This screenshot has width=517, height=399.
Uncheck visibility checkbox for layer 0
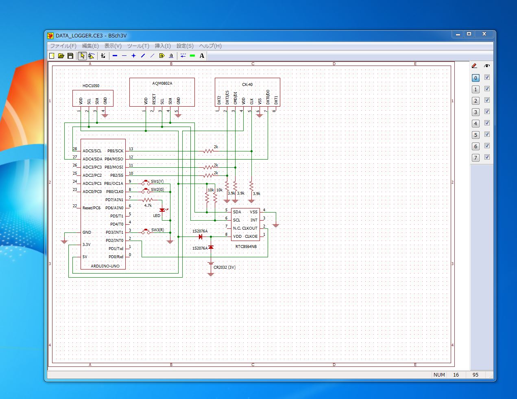coord(487,77)
